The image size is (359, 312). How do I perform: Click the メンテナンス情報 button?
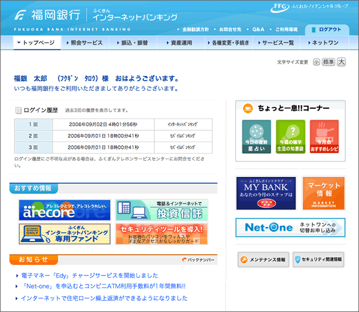click(263, 259)
